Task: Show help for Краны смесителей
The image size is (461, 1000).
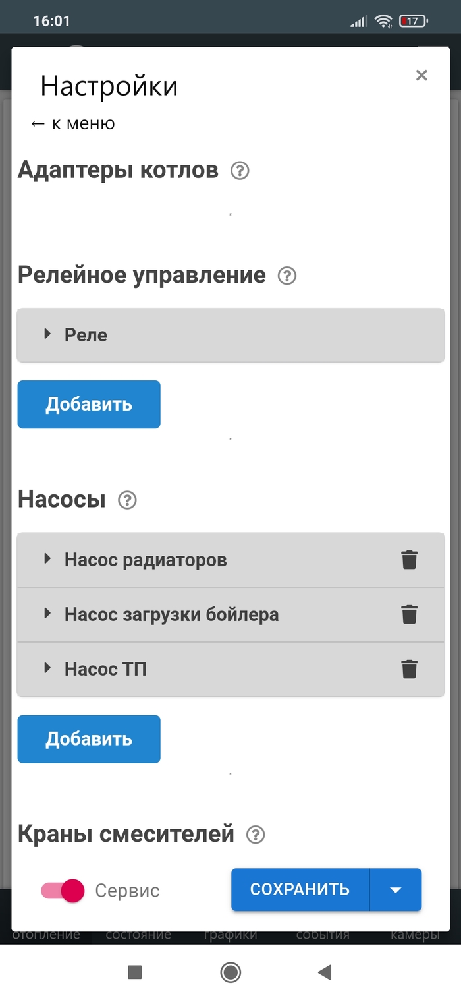Action: (x=256, y=835)
